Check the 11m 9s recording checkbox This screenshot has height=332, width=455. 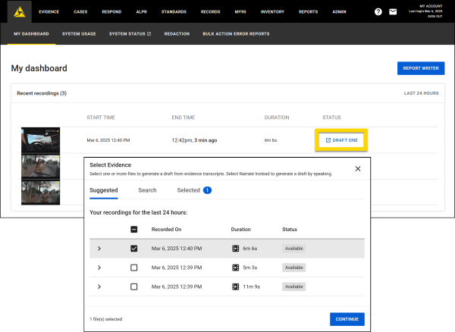click(x=134, y=287)
